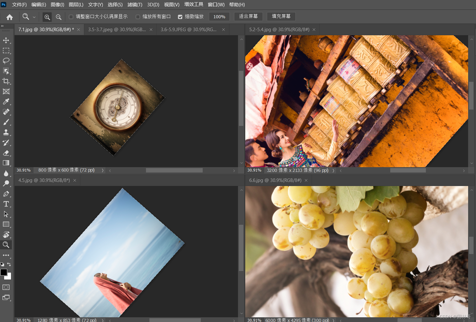This screenshot has height=322, width=476.
Task: Click the white background color swatch
Action: click(9, 277)
